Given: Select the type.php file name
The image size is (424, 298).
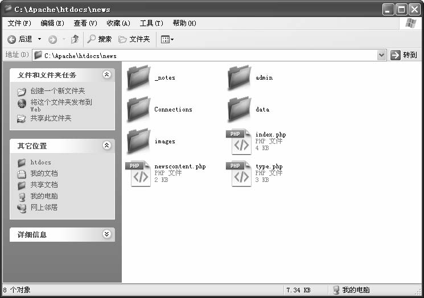Looking at the screenshot, I should coord(269,167).
